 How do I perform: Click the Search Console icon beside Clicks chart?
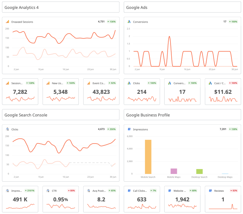pyautogui.click(x=7, y=129)
